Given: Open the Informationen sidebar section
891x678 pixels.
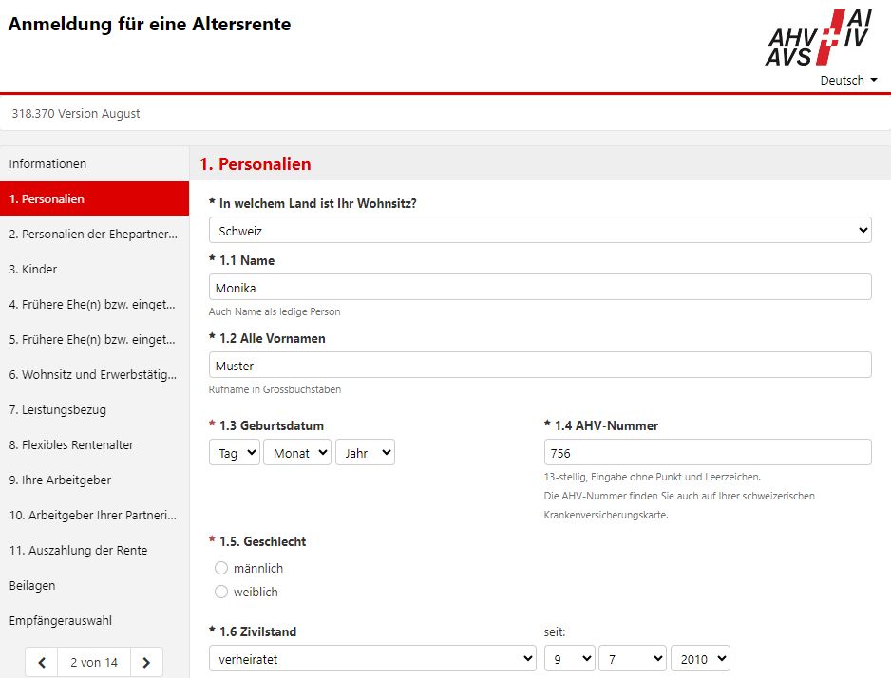Looking at the screenshot, I should (47, 163).
